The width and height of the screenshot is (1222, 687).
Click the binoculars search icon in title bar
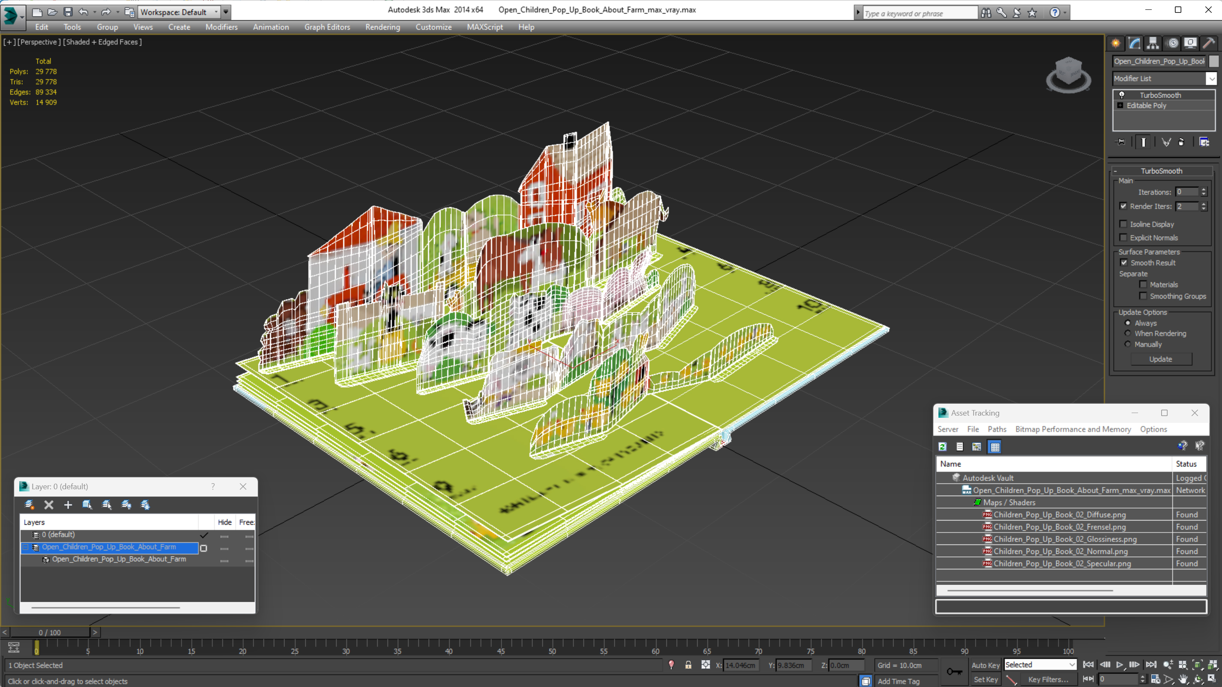(986, 13)
